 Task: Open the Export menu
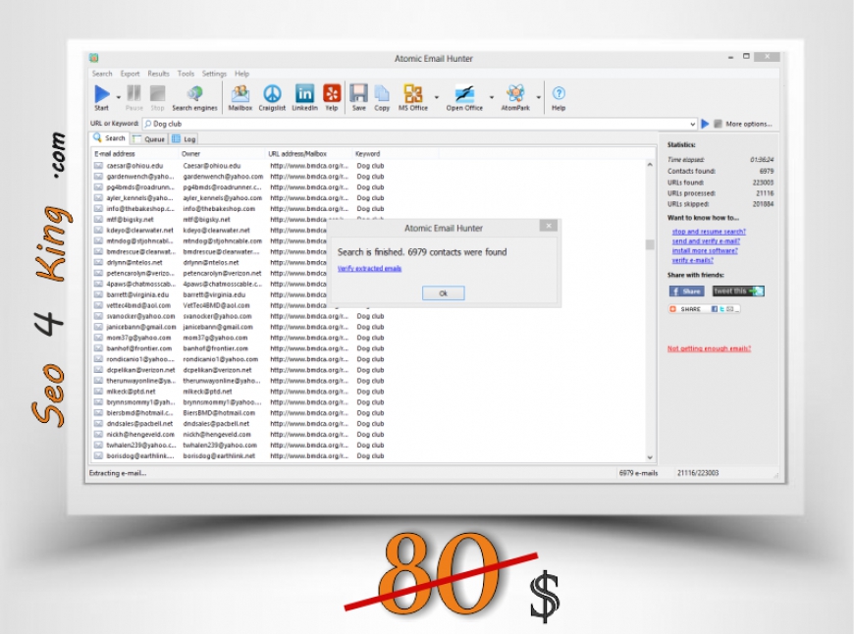point(130,74)
